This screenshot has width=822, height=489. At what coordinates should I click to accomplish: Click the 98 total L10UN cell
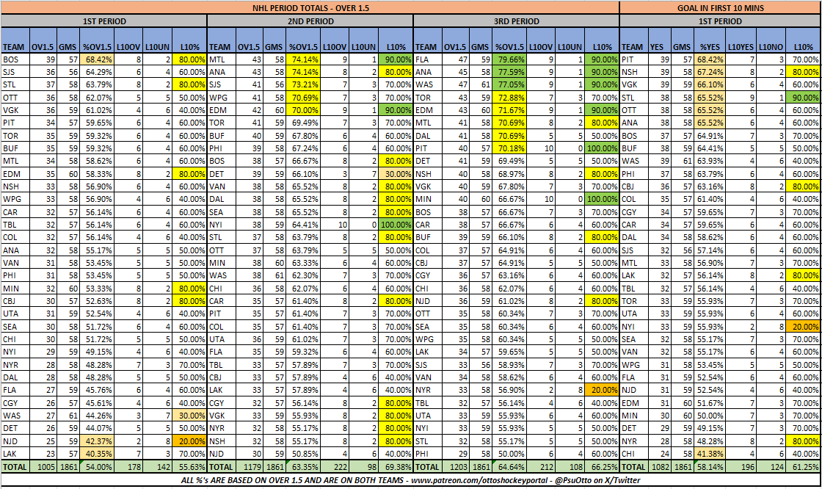point(364,466)
